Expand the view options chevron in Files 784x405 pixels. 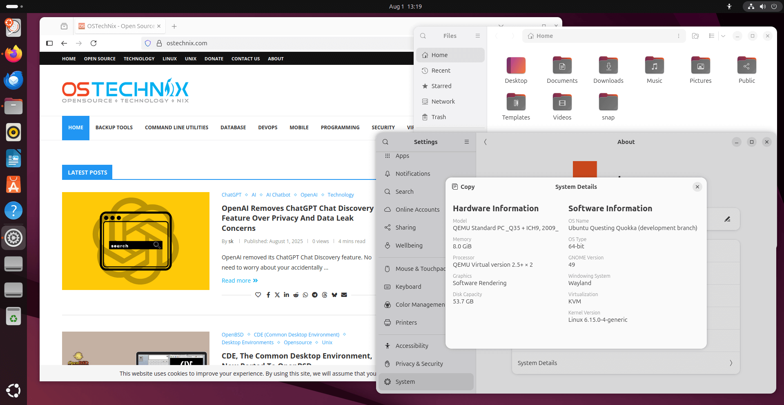pos(723,36)
